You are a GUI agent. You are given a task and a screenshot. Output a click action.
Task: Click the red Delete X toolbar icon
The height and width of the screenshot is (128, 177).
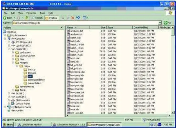tap(73, 18)
